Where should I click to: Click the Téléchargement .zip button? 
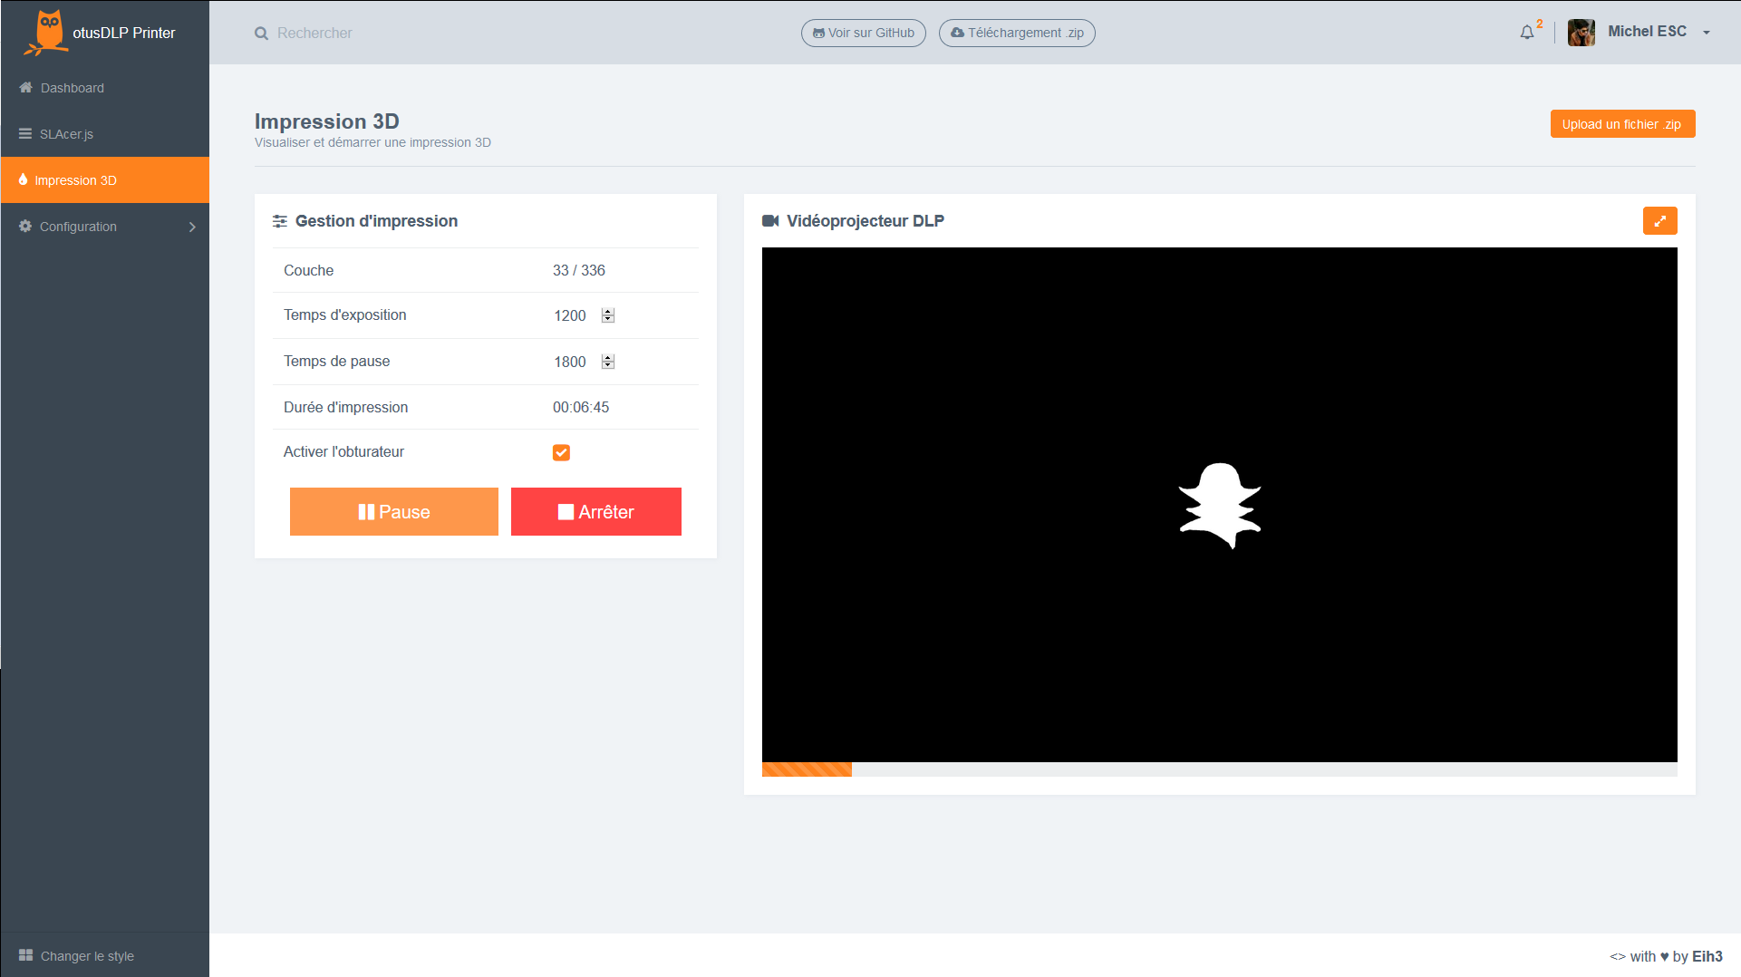(x=1017, y=34)
